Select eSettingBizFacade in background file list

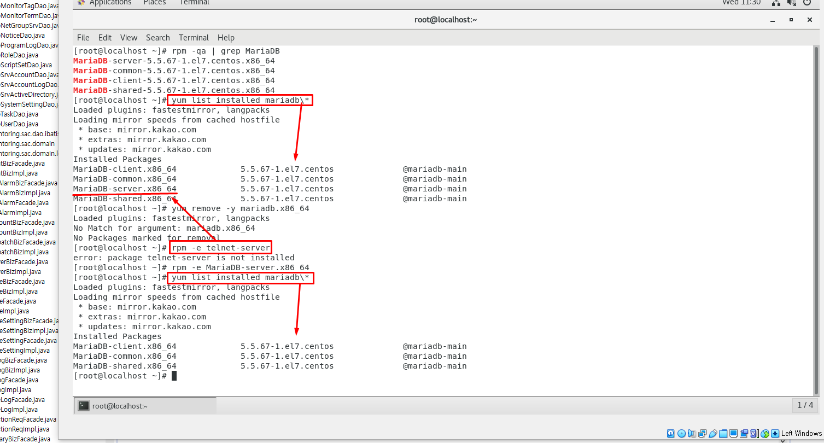(x=29, y=321)
